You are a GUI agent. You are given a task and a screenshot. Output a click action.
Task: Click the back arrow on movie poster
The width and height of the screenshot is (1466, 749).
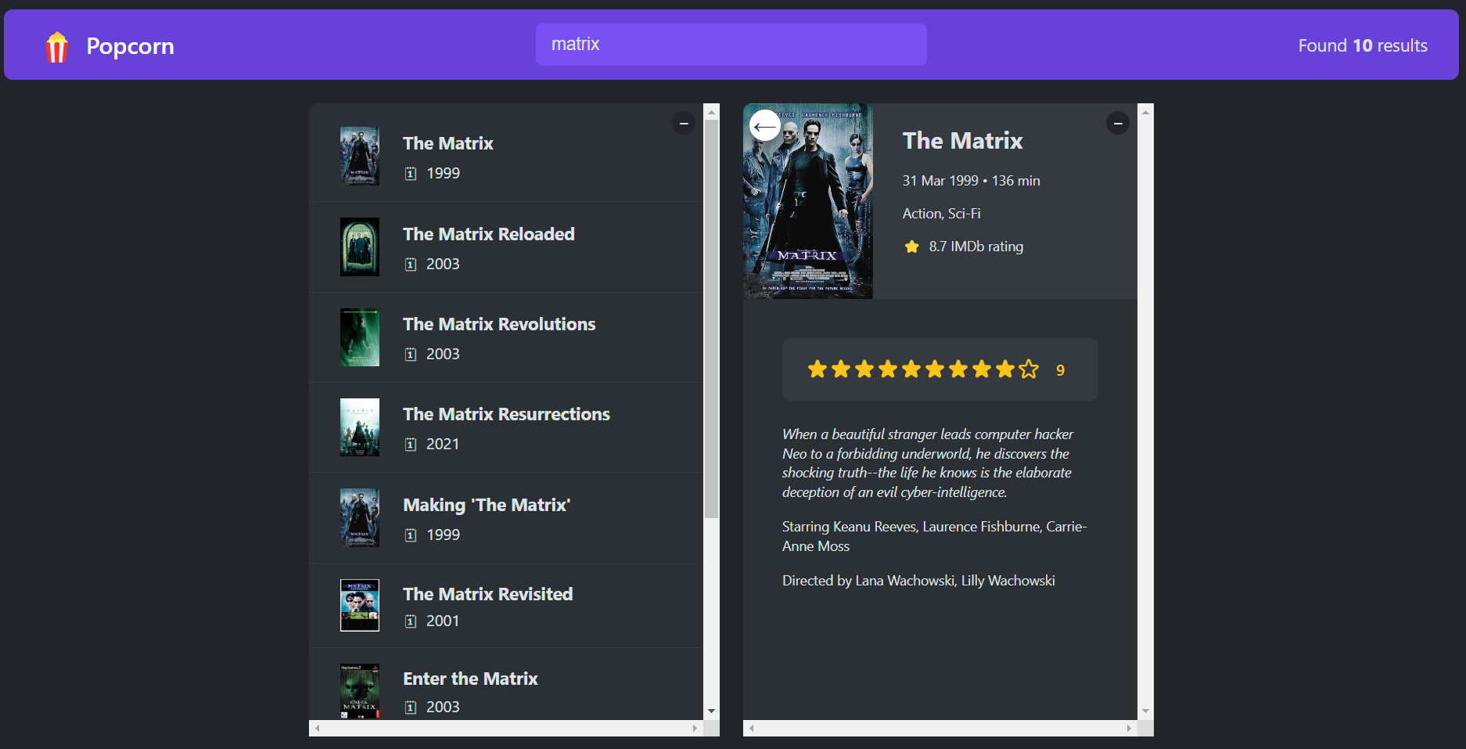764,125
